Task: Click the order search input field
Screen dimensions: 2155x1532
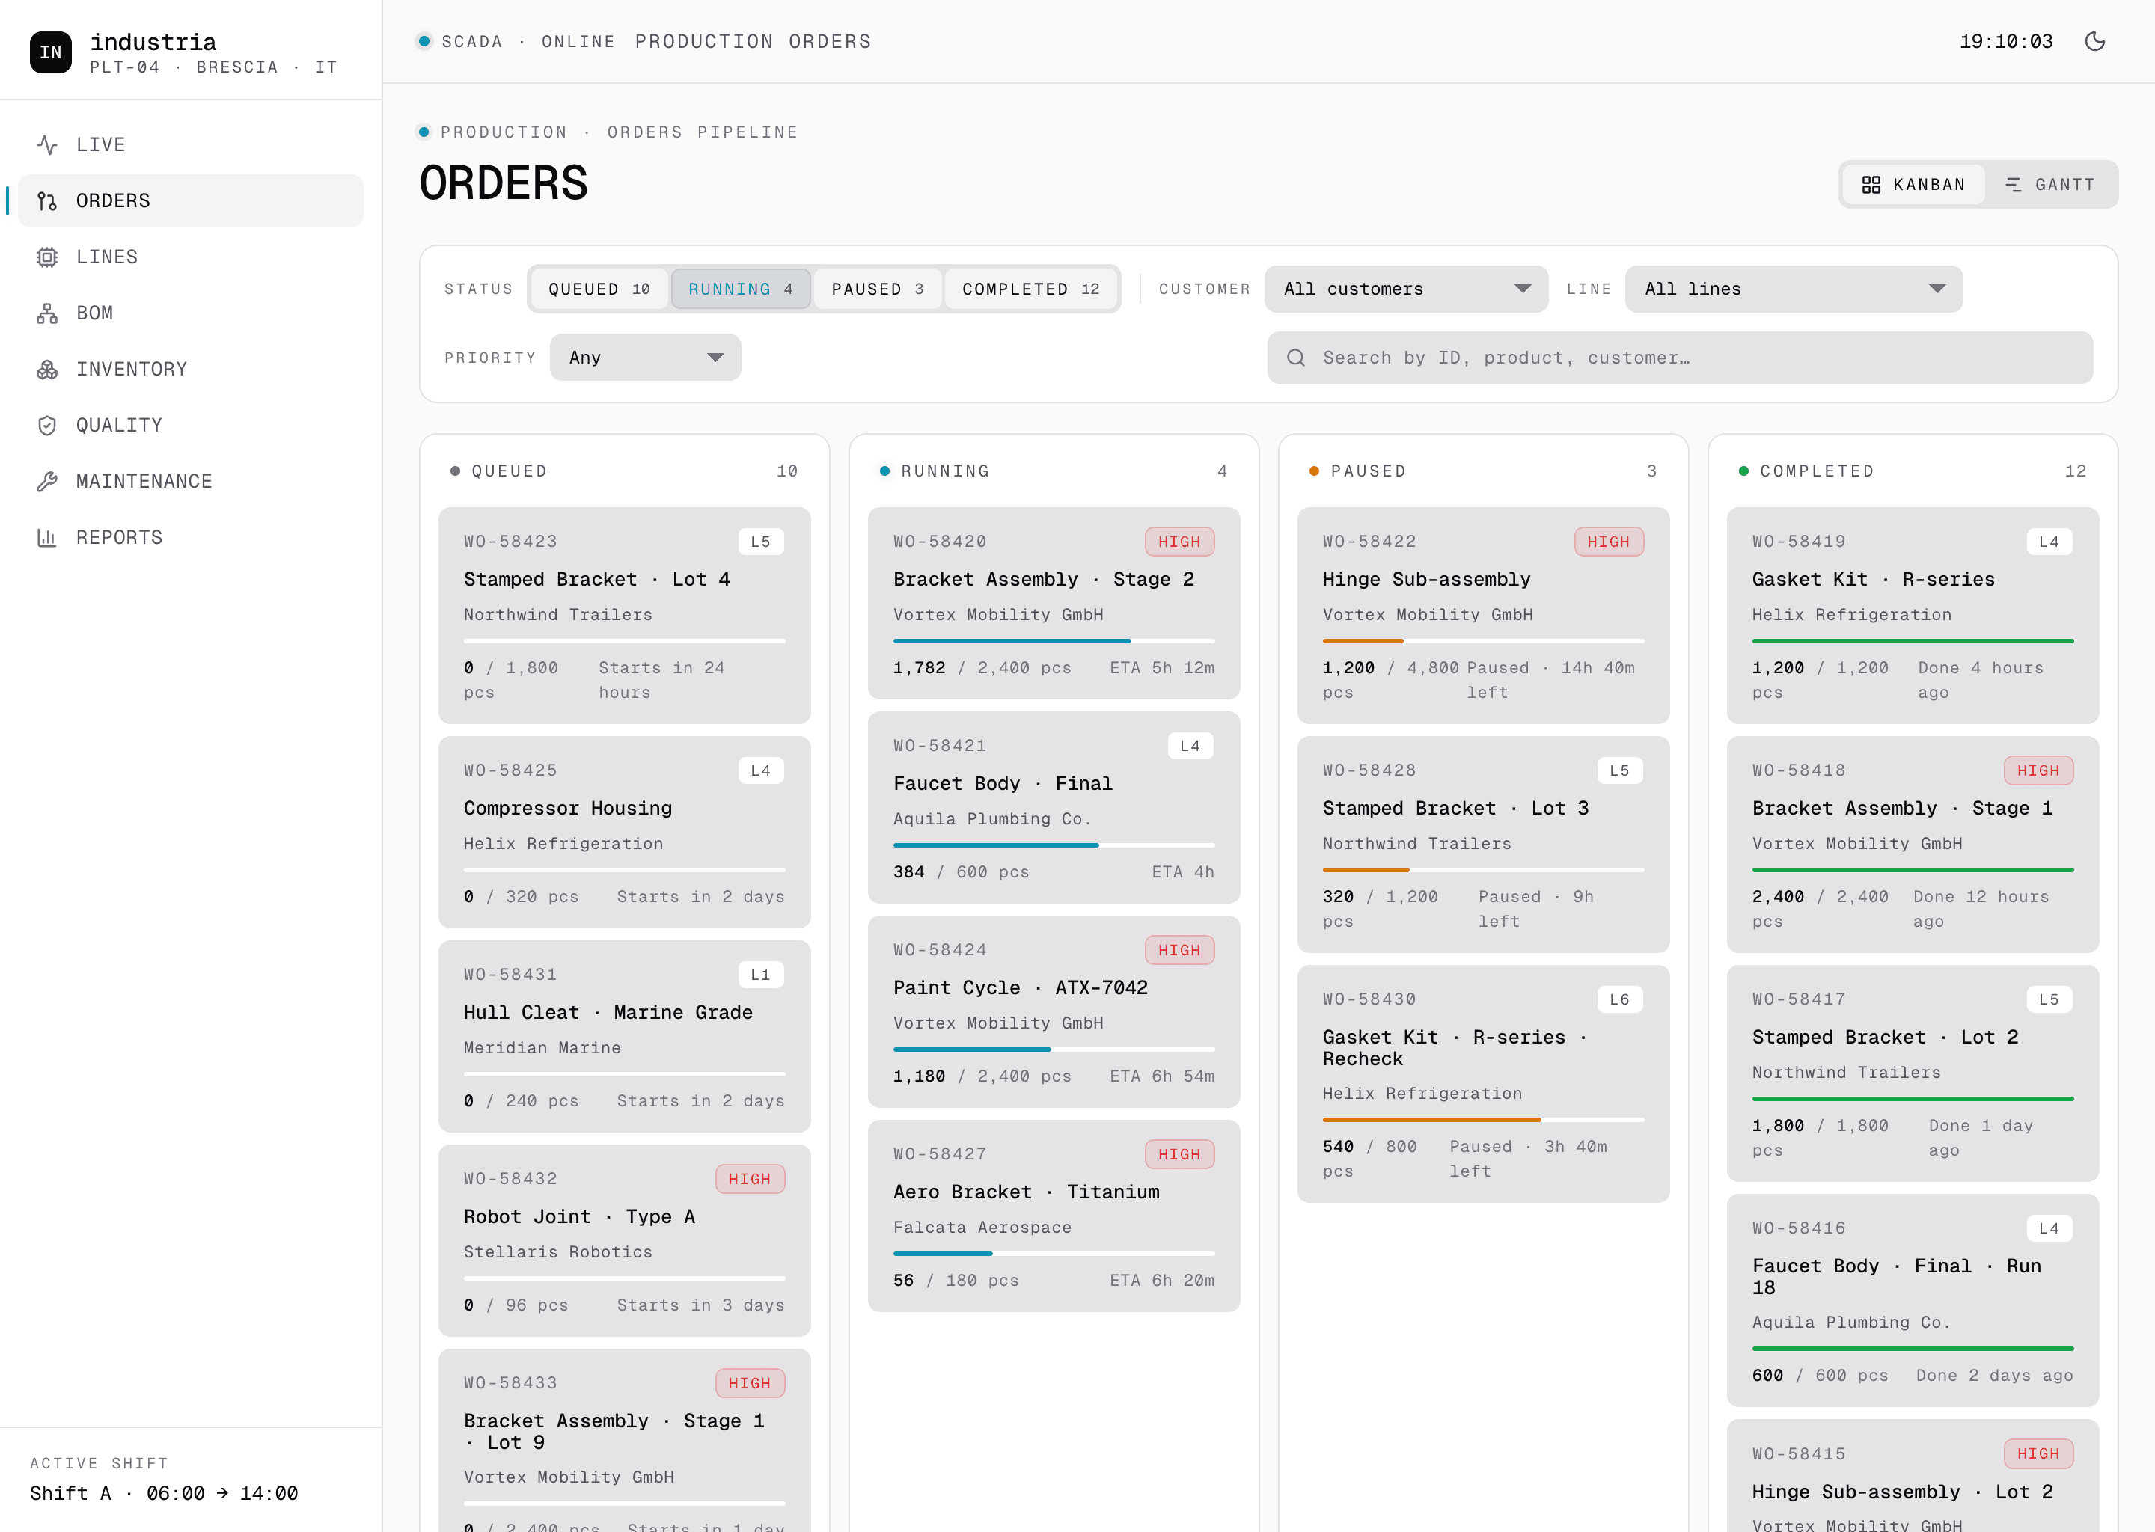Action: [1679, 358]
